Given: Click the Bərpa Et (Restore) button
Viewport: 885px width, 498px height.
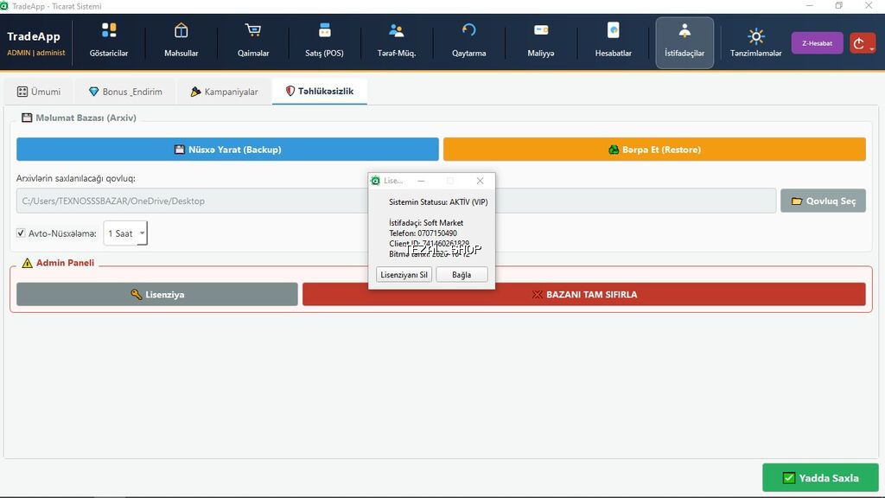Looking at the screenshot, I should click(x=654, y=149).
